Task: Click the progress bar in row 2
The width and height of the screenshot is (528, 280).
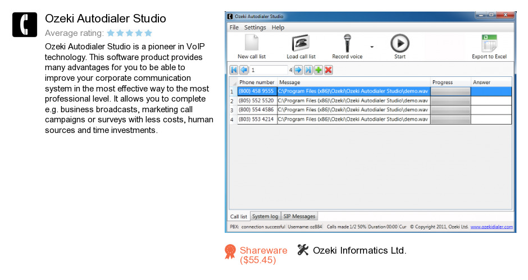Action: coord(450,100)
